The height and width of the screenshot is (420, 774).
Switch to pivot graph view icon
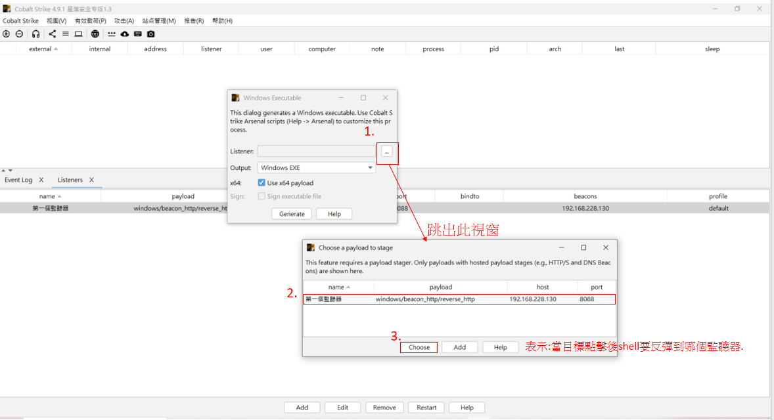click(x=53, y=34)
